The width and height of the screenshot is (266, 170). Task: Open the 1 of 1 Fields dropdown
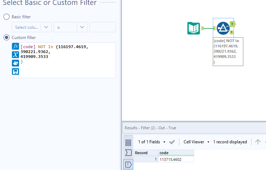pos(151,142)
